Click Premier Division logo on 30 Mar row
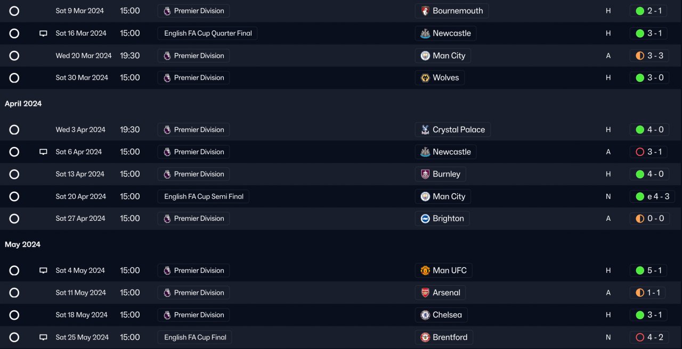This screenshot has width=682, height=349. pyautogui.click(x=167, y=78)
